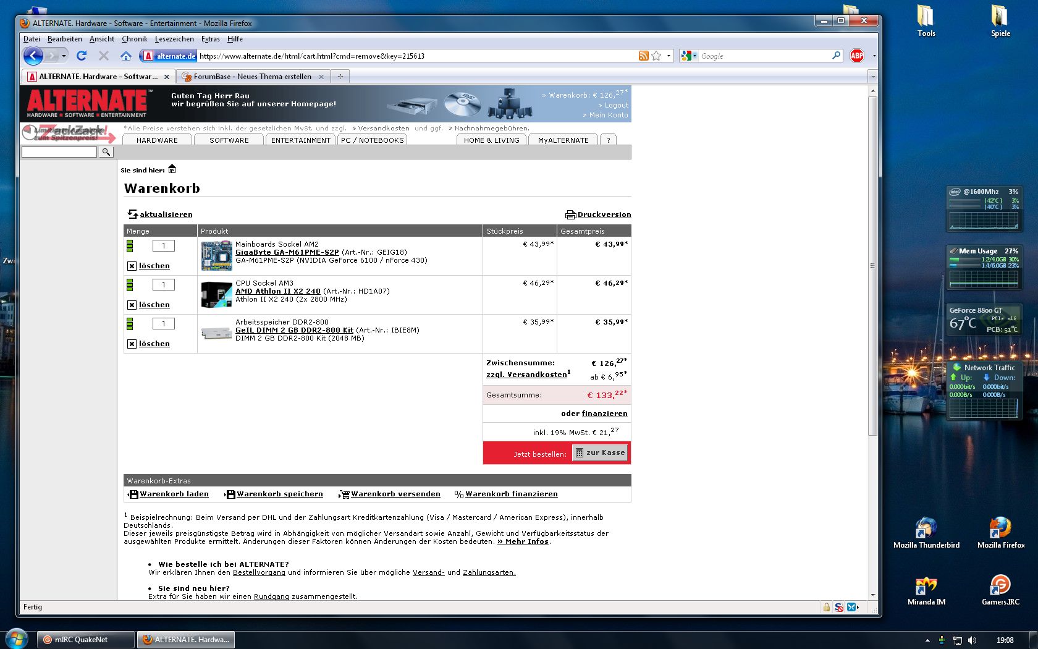Open the MyALTERNATE navigation tab
1038x649 pixels.
(x=563, y=140)
